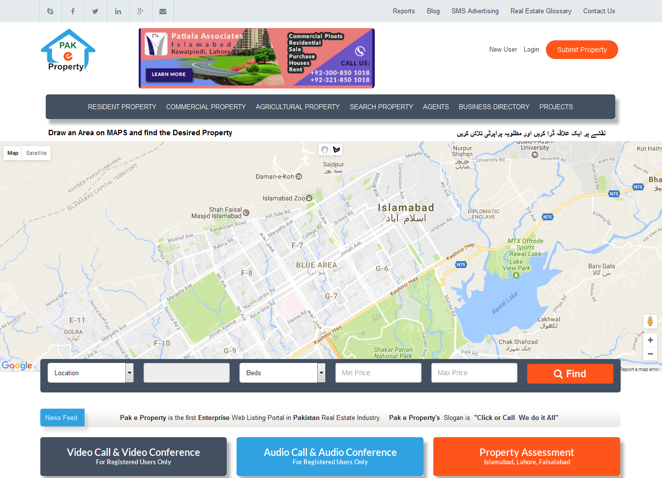Click Daman-e-Koh map marker
Viewport: 662px width, 478px height.
(x=299, y=177)
